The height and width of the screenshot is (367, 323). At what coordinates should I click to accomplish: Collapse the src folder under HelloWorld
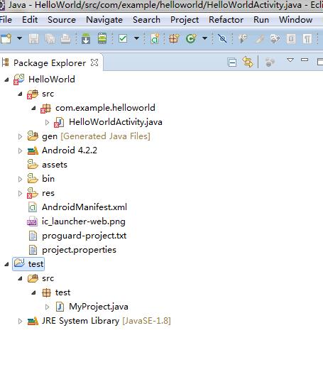[x=20, y=94]
